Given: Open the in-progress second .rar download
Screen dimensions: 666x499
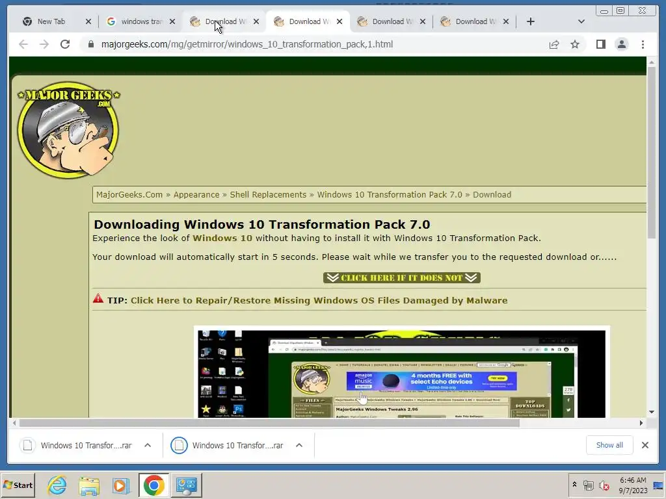Looking at the screenshot, I should click(227, 445).
